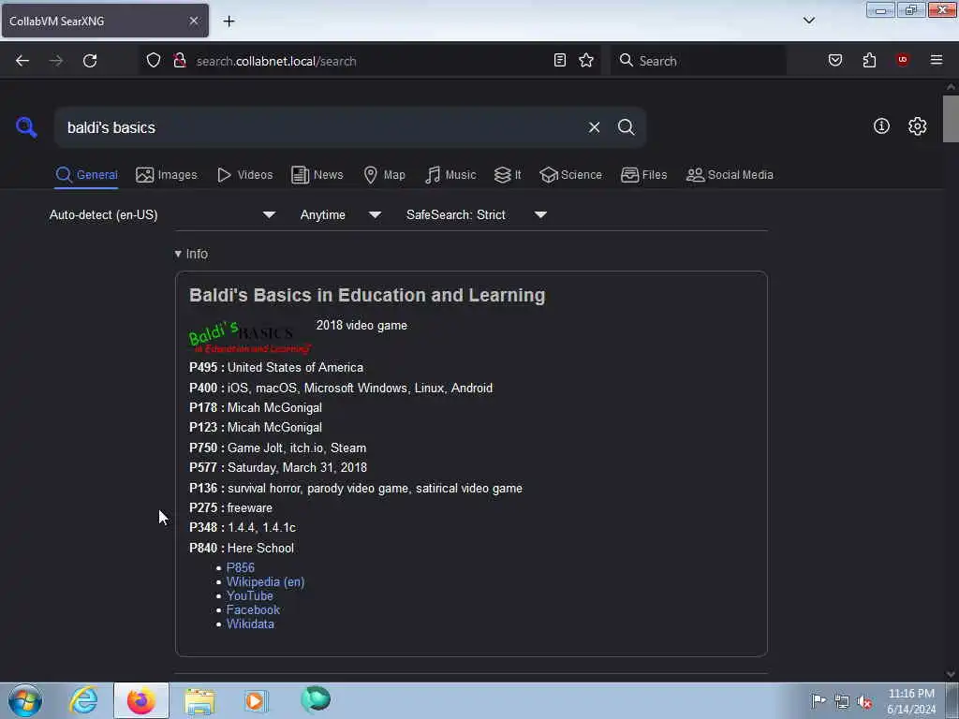This screenshot has height=719, width=959.
Task: Open Windows Media Player on taskbar
Action: coord(256,700)
